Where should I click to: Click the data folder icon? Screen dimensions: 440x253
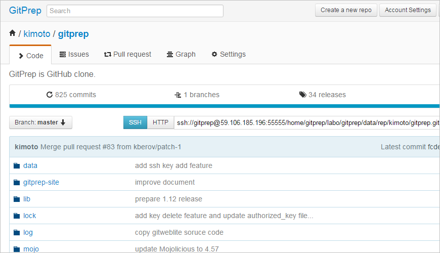coord(17,165)
